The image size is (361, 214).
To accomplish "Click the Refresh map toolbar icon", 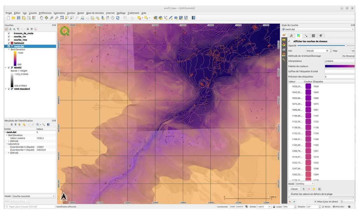I will [x=118, y=18].
